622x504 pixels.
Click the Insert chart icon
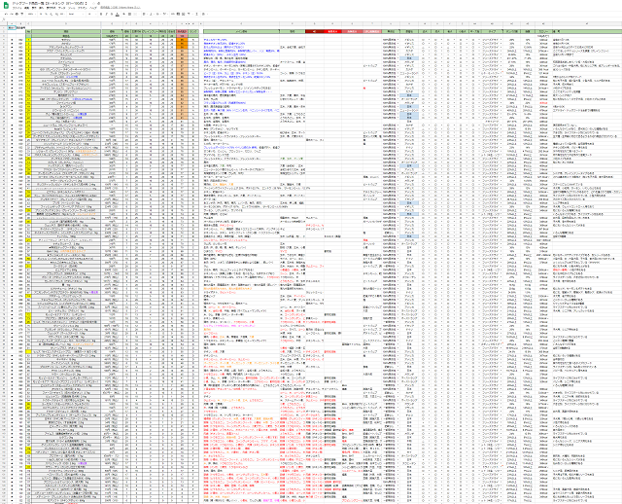[x=184, y=14]
